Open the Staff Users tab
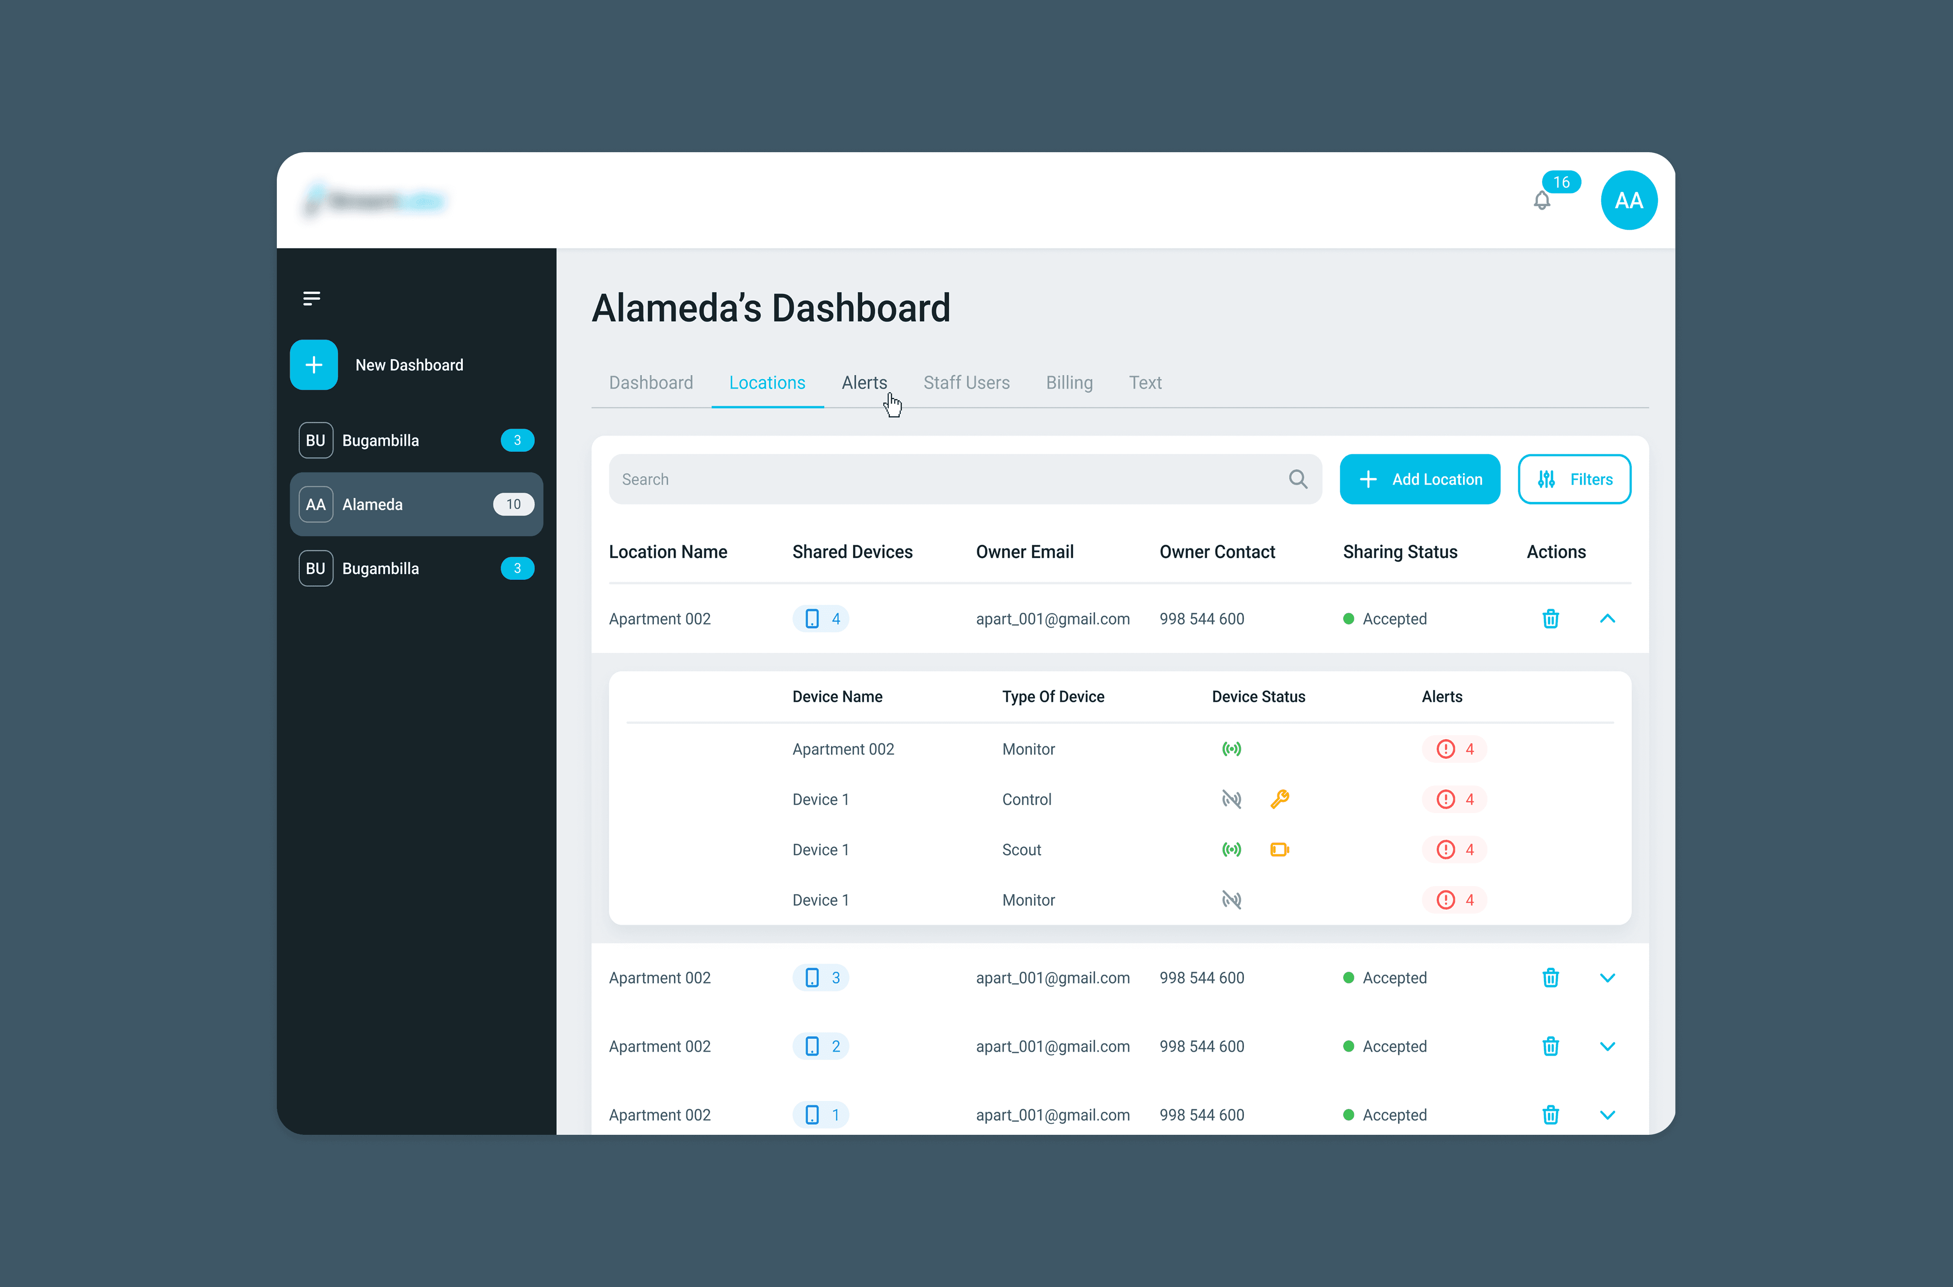Image resolution: width=1953 pixels, height=1287 pixels. coord(965,382)
